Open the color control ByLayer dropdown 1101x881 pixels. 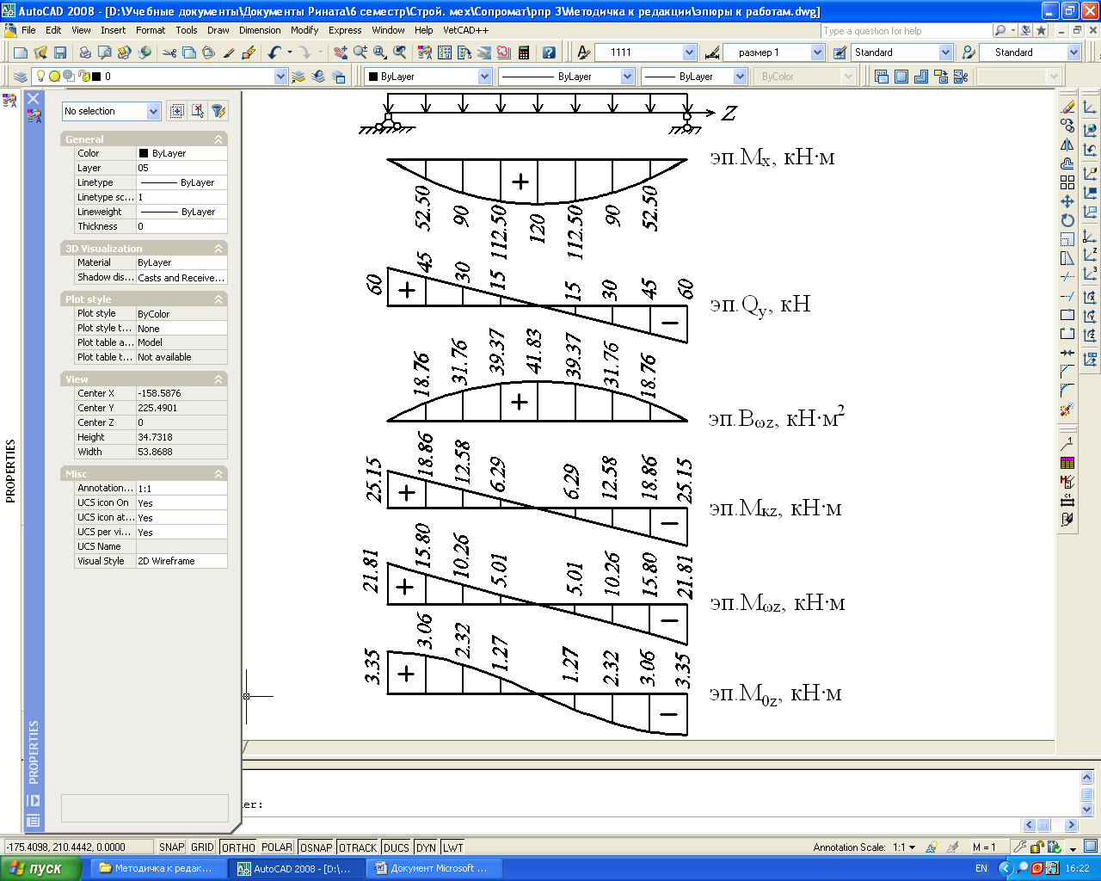pyautogui.click(x=428, y=77)
